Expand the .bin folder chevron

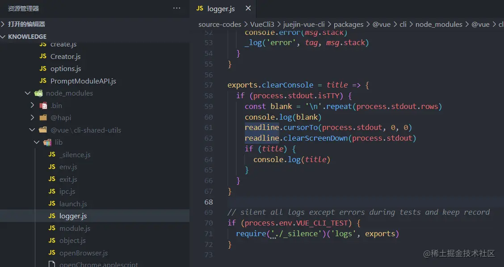coord(32,105)
